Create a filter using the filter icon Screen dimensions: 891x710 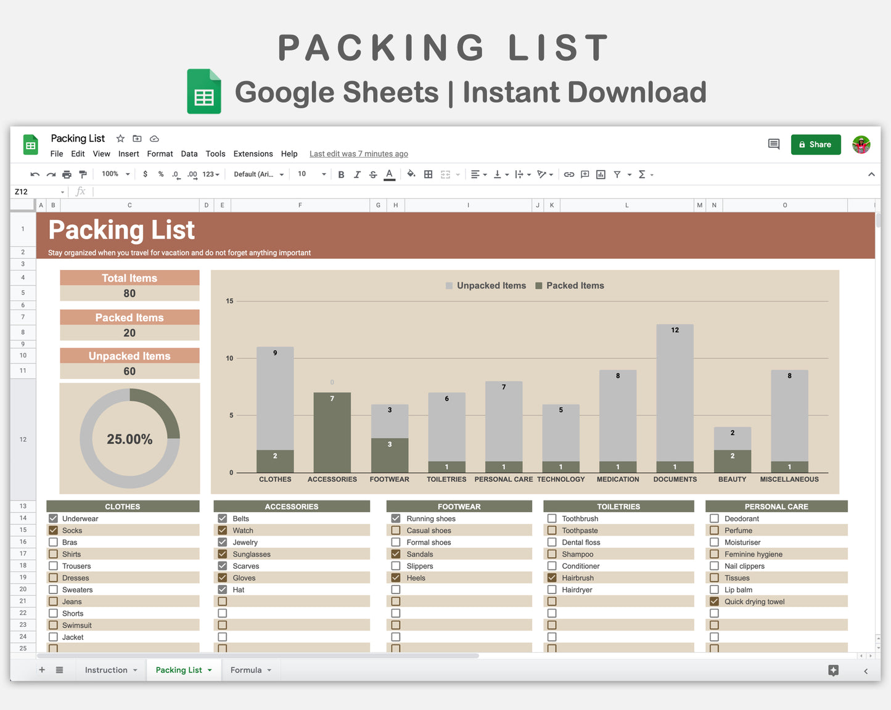(x=617, y=174)
